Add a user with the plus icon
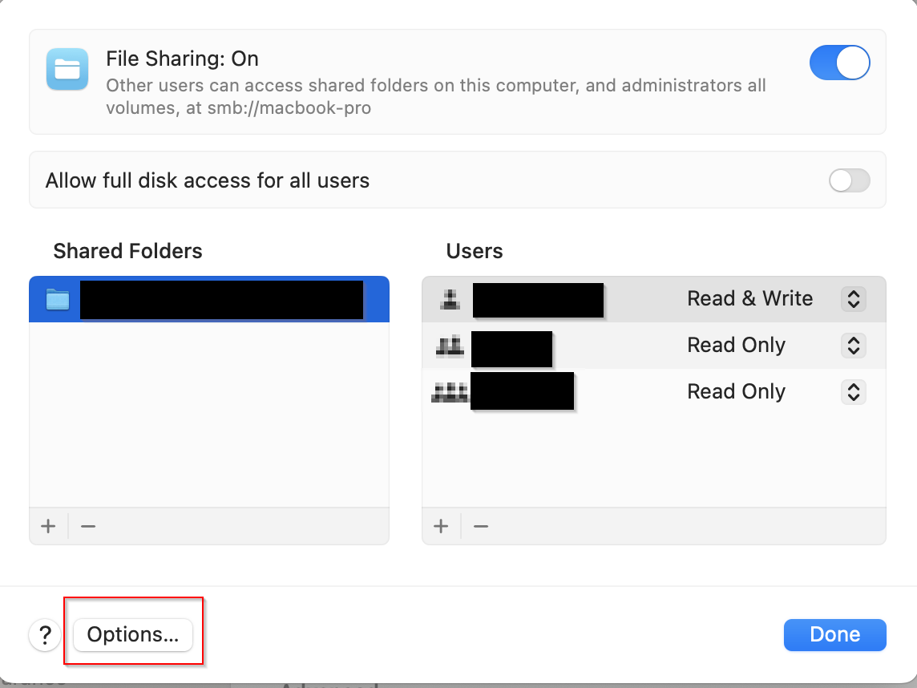Viewport: 917px width, 688px height. coord(441,526)
